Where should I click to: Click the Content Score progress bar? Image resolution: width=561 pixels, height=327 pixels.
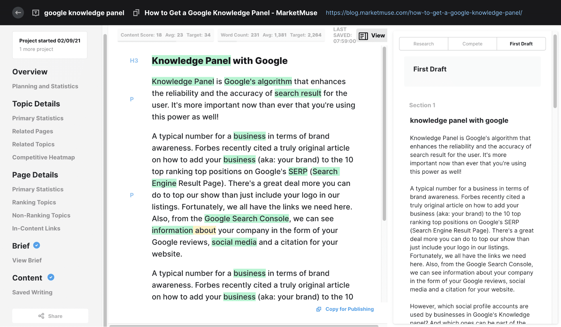pos(166,41)
